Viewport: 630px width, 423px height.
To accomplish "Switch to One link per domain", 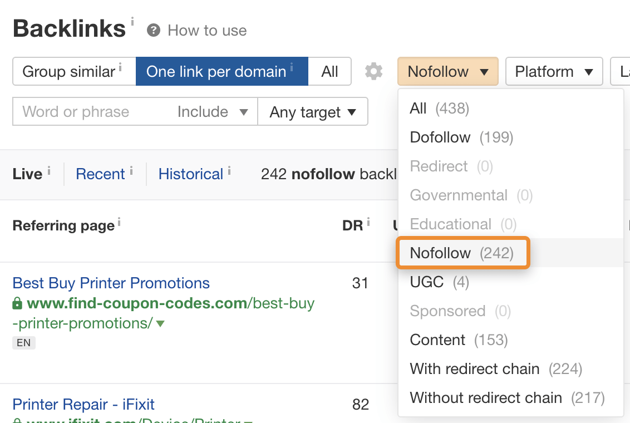I will (x=222, y=72).
